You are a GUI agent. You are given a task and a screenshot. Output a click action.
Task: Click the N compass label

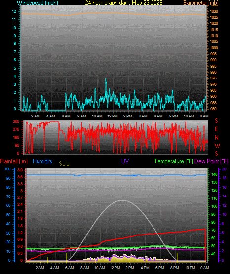(x=217, y=138)
